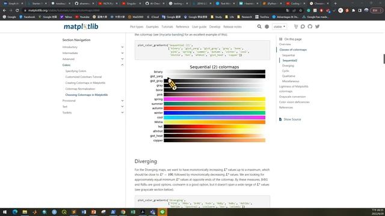The width and height of the screenshot is (385, 216).
Task: Open Excel from the taskbar
Action: pos(133,212)
